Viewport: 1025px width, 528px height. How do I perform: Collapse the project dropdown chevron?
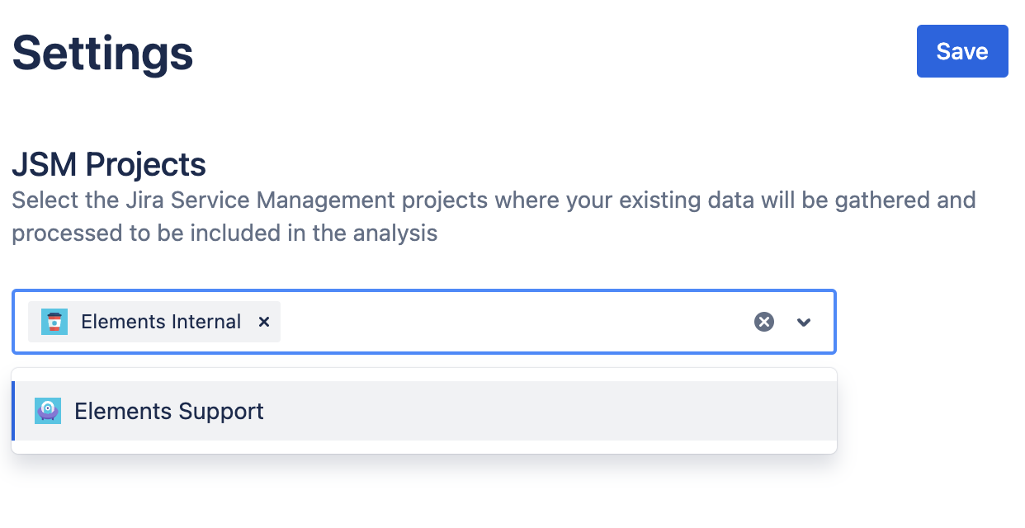(804, 322)
